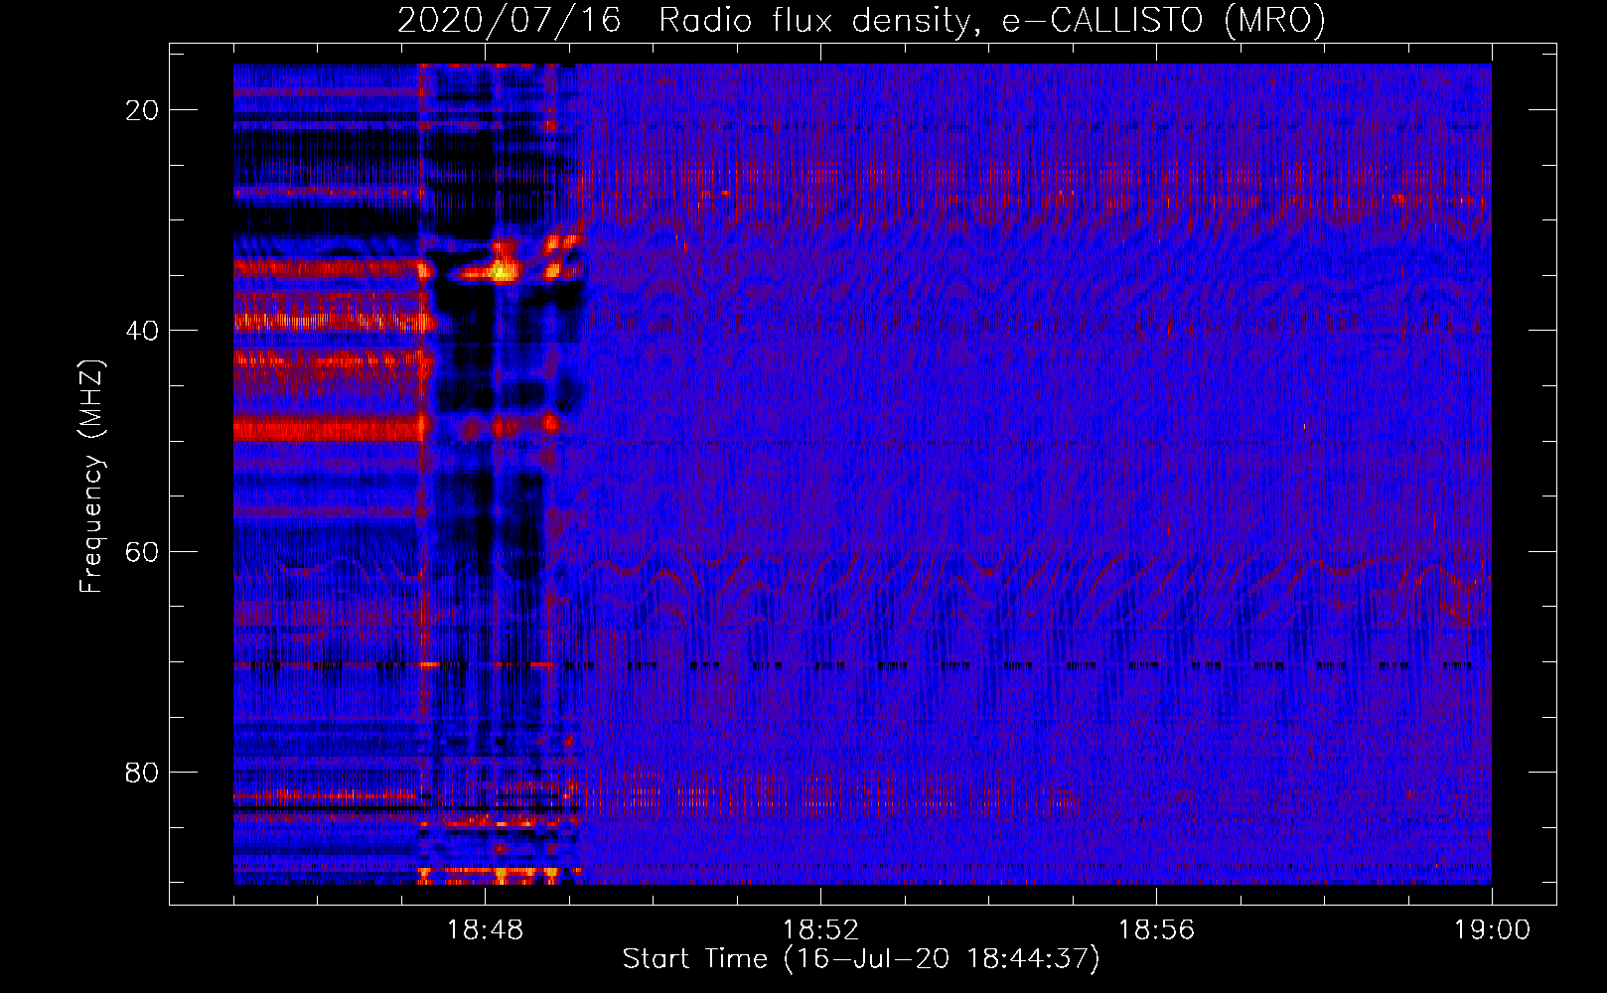Click the 'Frequency (MHZ)' axis label
1607x993 pixels.
[91, 477]
